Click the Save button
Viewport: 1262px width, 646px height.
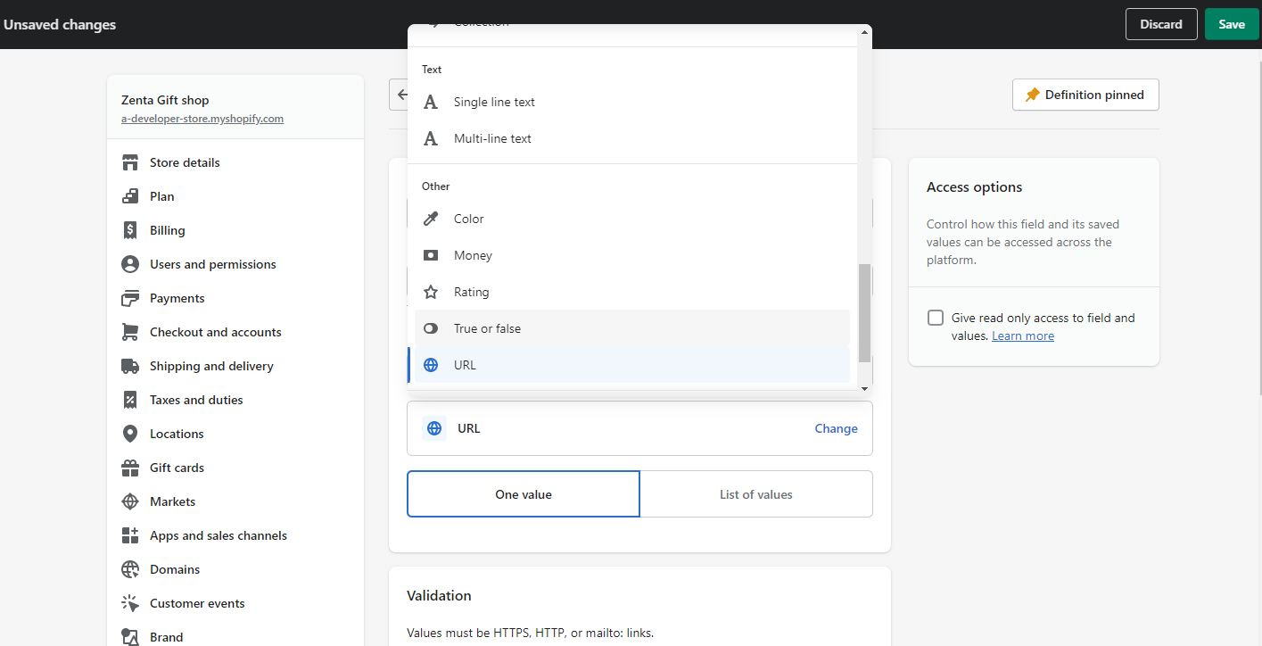[x=1231, y=24]
